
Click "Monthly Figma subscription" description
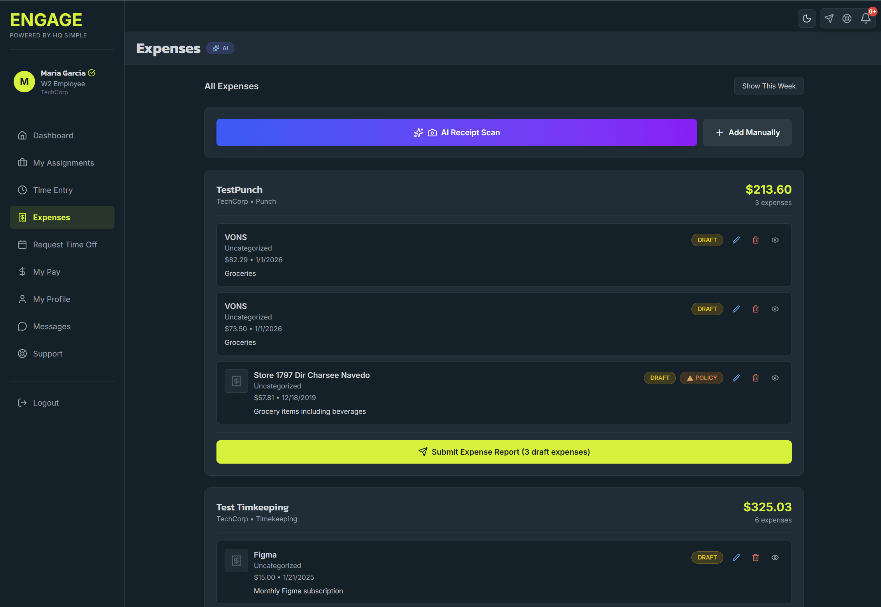(298, 591)
